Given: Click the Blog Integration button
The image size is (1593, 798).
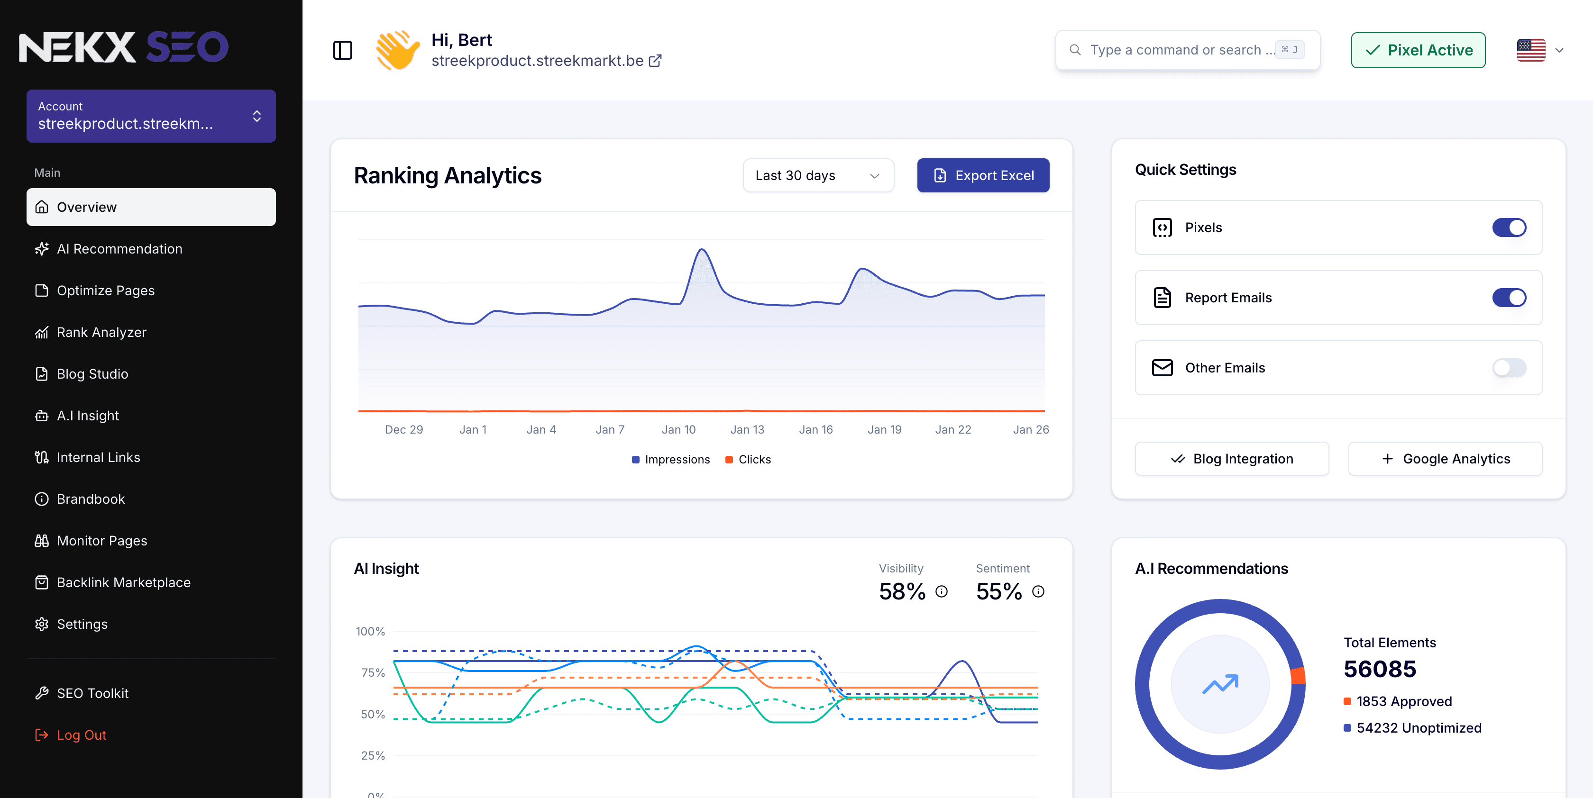Looking at the screenshot, I should pyautogui.click(x=1231, y=459).
